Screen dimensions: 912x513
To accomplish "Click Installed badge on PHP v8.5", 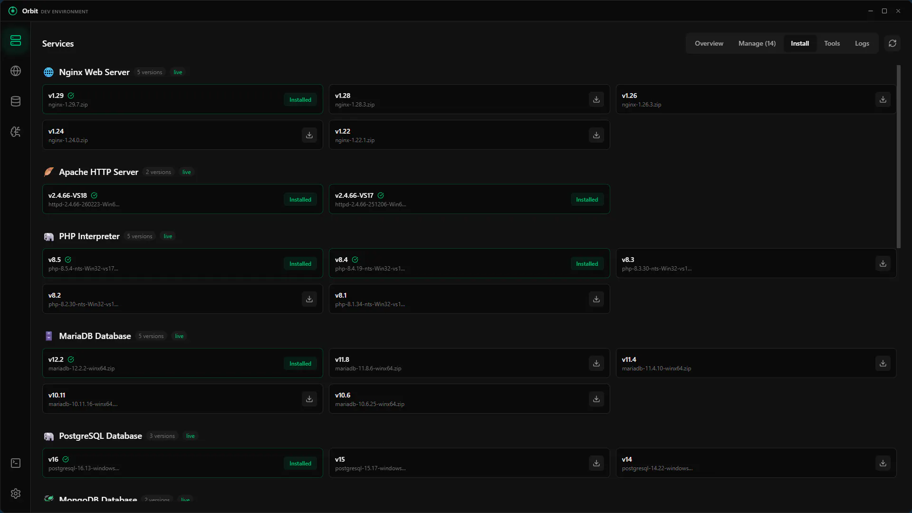I will pos(300,264).
